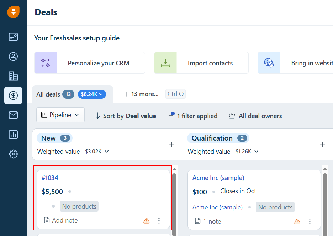
Task: Open the Acme Inc (sample) deal link
Action: (218, 178)
